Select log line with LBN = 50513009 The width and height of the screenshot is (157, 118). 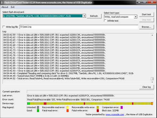[x=54, y=35]
